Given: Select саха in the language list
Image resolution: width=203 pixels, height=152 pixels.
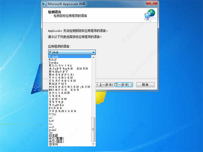Looking at the screenshot, I should click(70, 96).
